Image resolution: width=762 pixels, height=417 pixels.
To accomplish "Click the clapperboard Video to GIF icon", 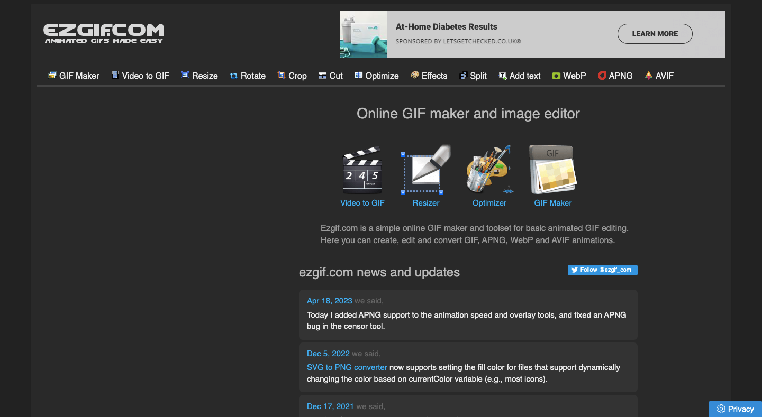I will (362, 171).
